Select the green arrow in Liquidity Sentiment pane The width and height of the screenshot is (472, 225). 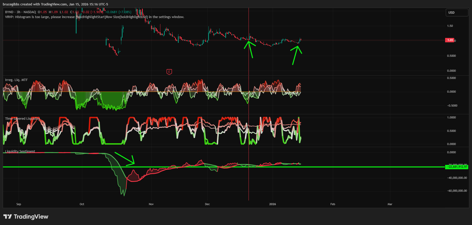125,158
